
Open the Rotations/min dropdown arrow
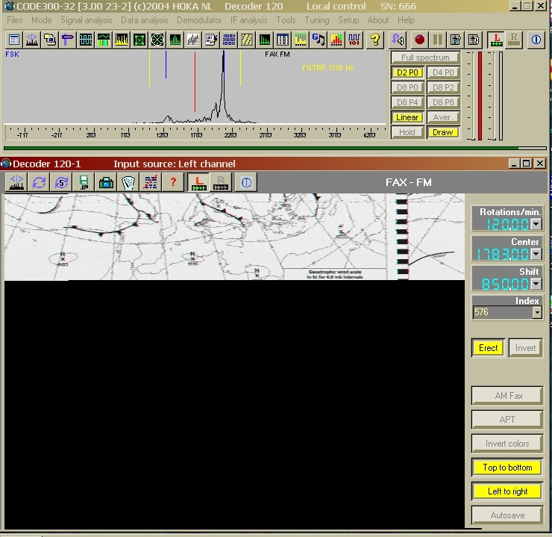(x=536, y=224)
